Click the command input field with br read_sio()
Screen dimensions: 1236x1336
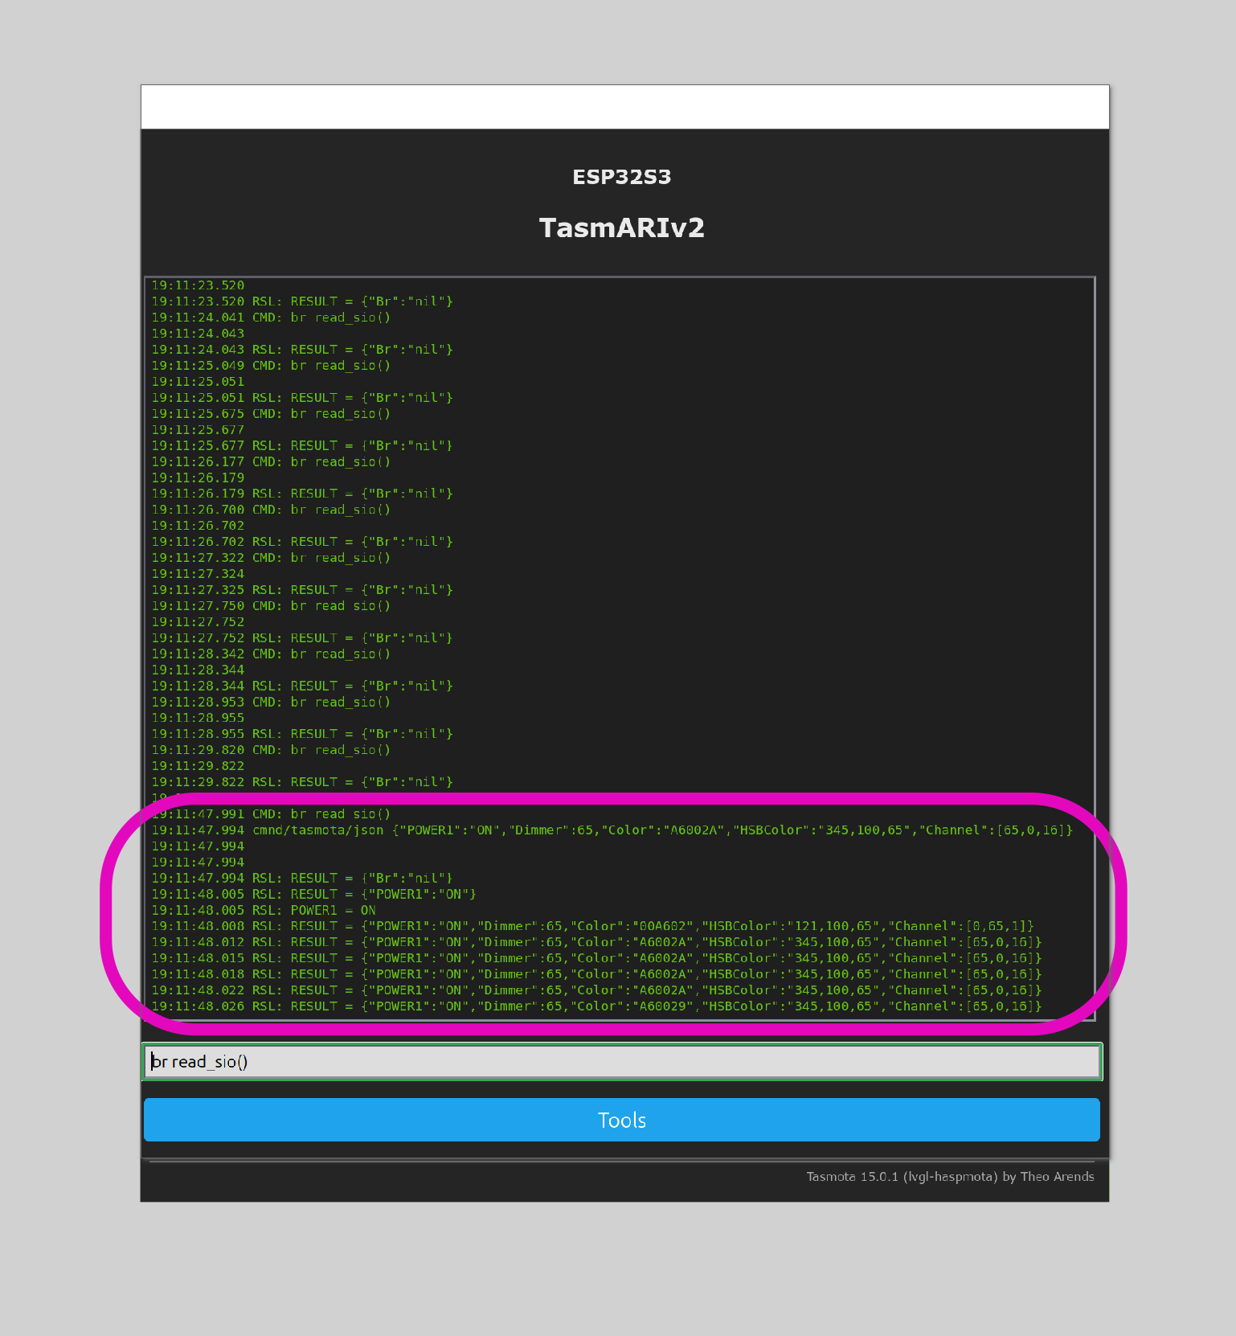pyautogui.click(x=621, y=1062)
